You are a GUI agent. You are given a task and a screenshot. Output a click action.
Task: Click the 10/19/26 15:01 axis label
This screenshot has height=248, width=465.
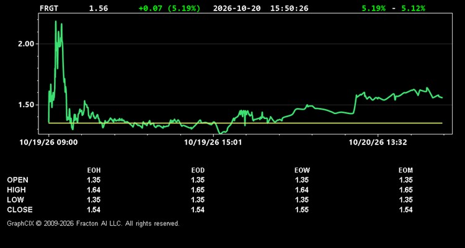click(x=213, y=142)
